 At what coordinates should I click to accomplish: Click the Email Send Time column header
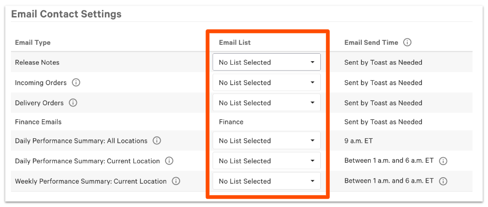(x=371, y=43)
